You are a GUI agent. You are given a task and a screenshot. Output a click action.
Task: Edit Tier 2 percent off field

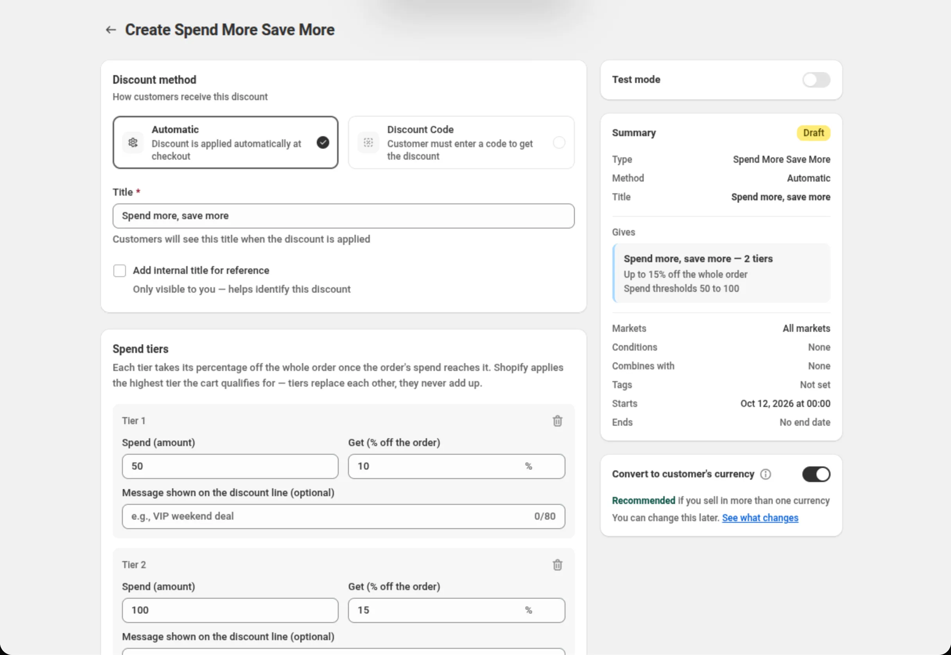[456, 610]
